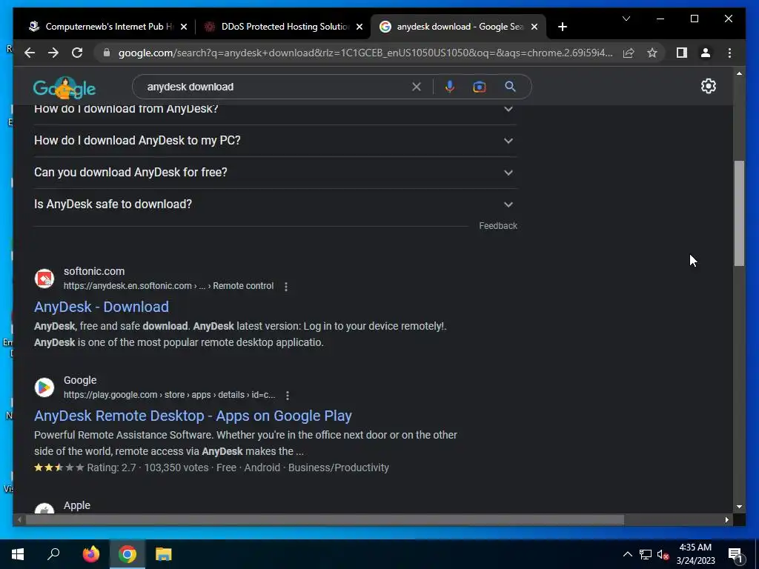The height and width of the screenshot is (569, 759).
Task: Click the scroll up arrow
Action: [739, 73]
